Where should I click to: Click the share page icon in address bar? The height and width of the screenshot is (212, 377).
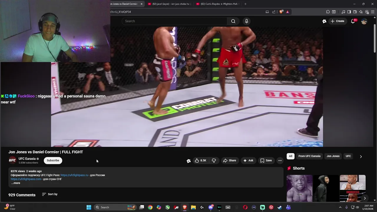click(x=274, y=12)
